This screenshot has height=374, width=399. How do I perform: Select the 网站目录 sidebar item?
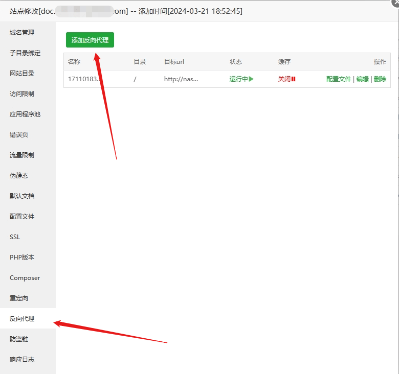pos(22,74)
